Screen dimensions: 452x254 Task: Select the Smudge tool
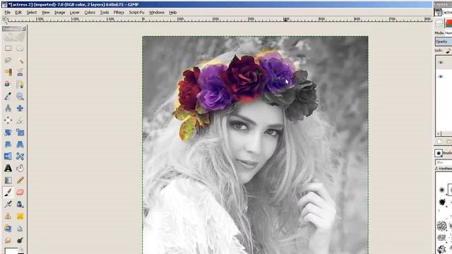[x=8, y=240]
